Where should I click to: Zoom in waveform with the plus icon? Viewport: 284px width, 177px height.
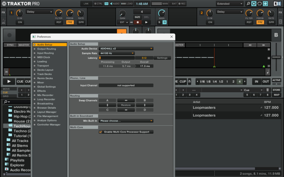[x=269, y=50]
